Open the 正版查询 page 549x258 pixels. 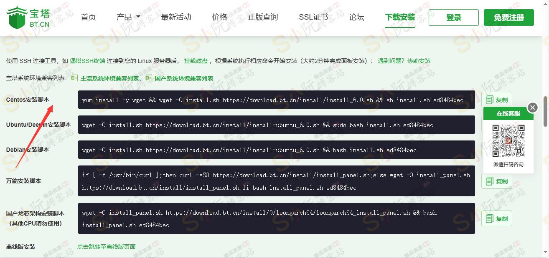tap(263, 17)
